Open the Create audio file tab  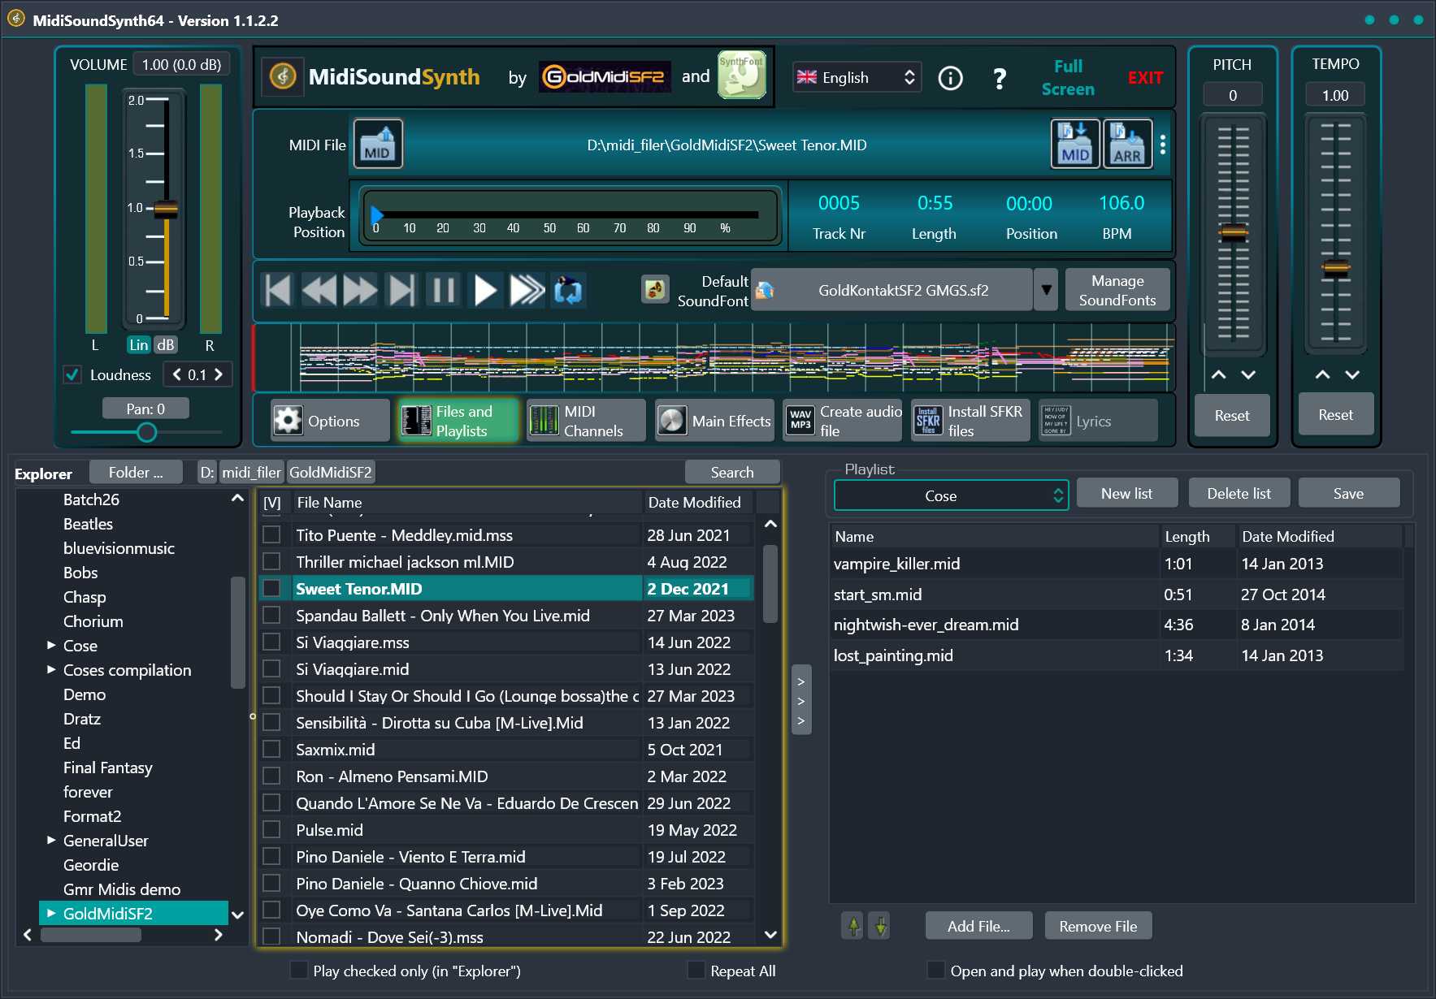pos(843,421)
